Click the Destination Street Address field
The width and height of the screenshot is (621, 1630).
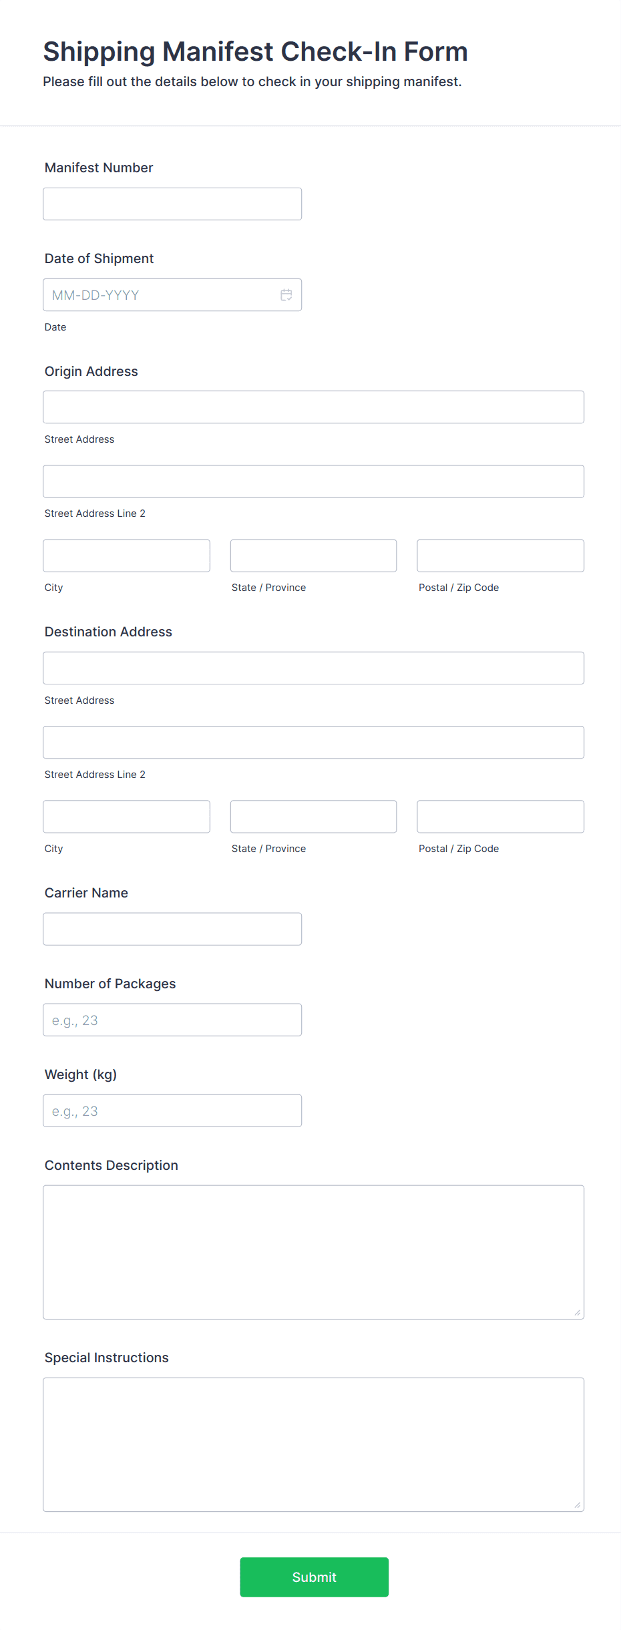pyautogui.click(x=313, y=667)
